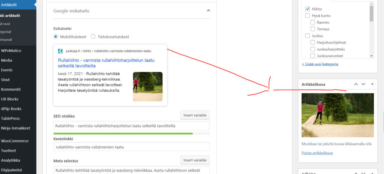Screen dimensions: 384x174
Task: Check the Juoksu category checkbox
Action: [307, 36]
